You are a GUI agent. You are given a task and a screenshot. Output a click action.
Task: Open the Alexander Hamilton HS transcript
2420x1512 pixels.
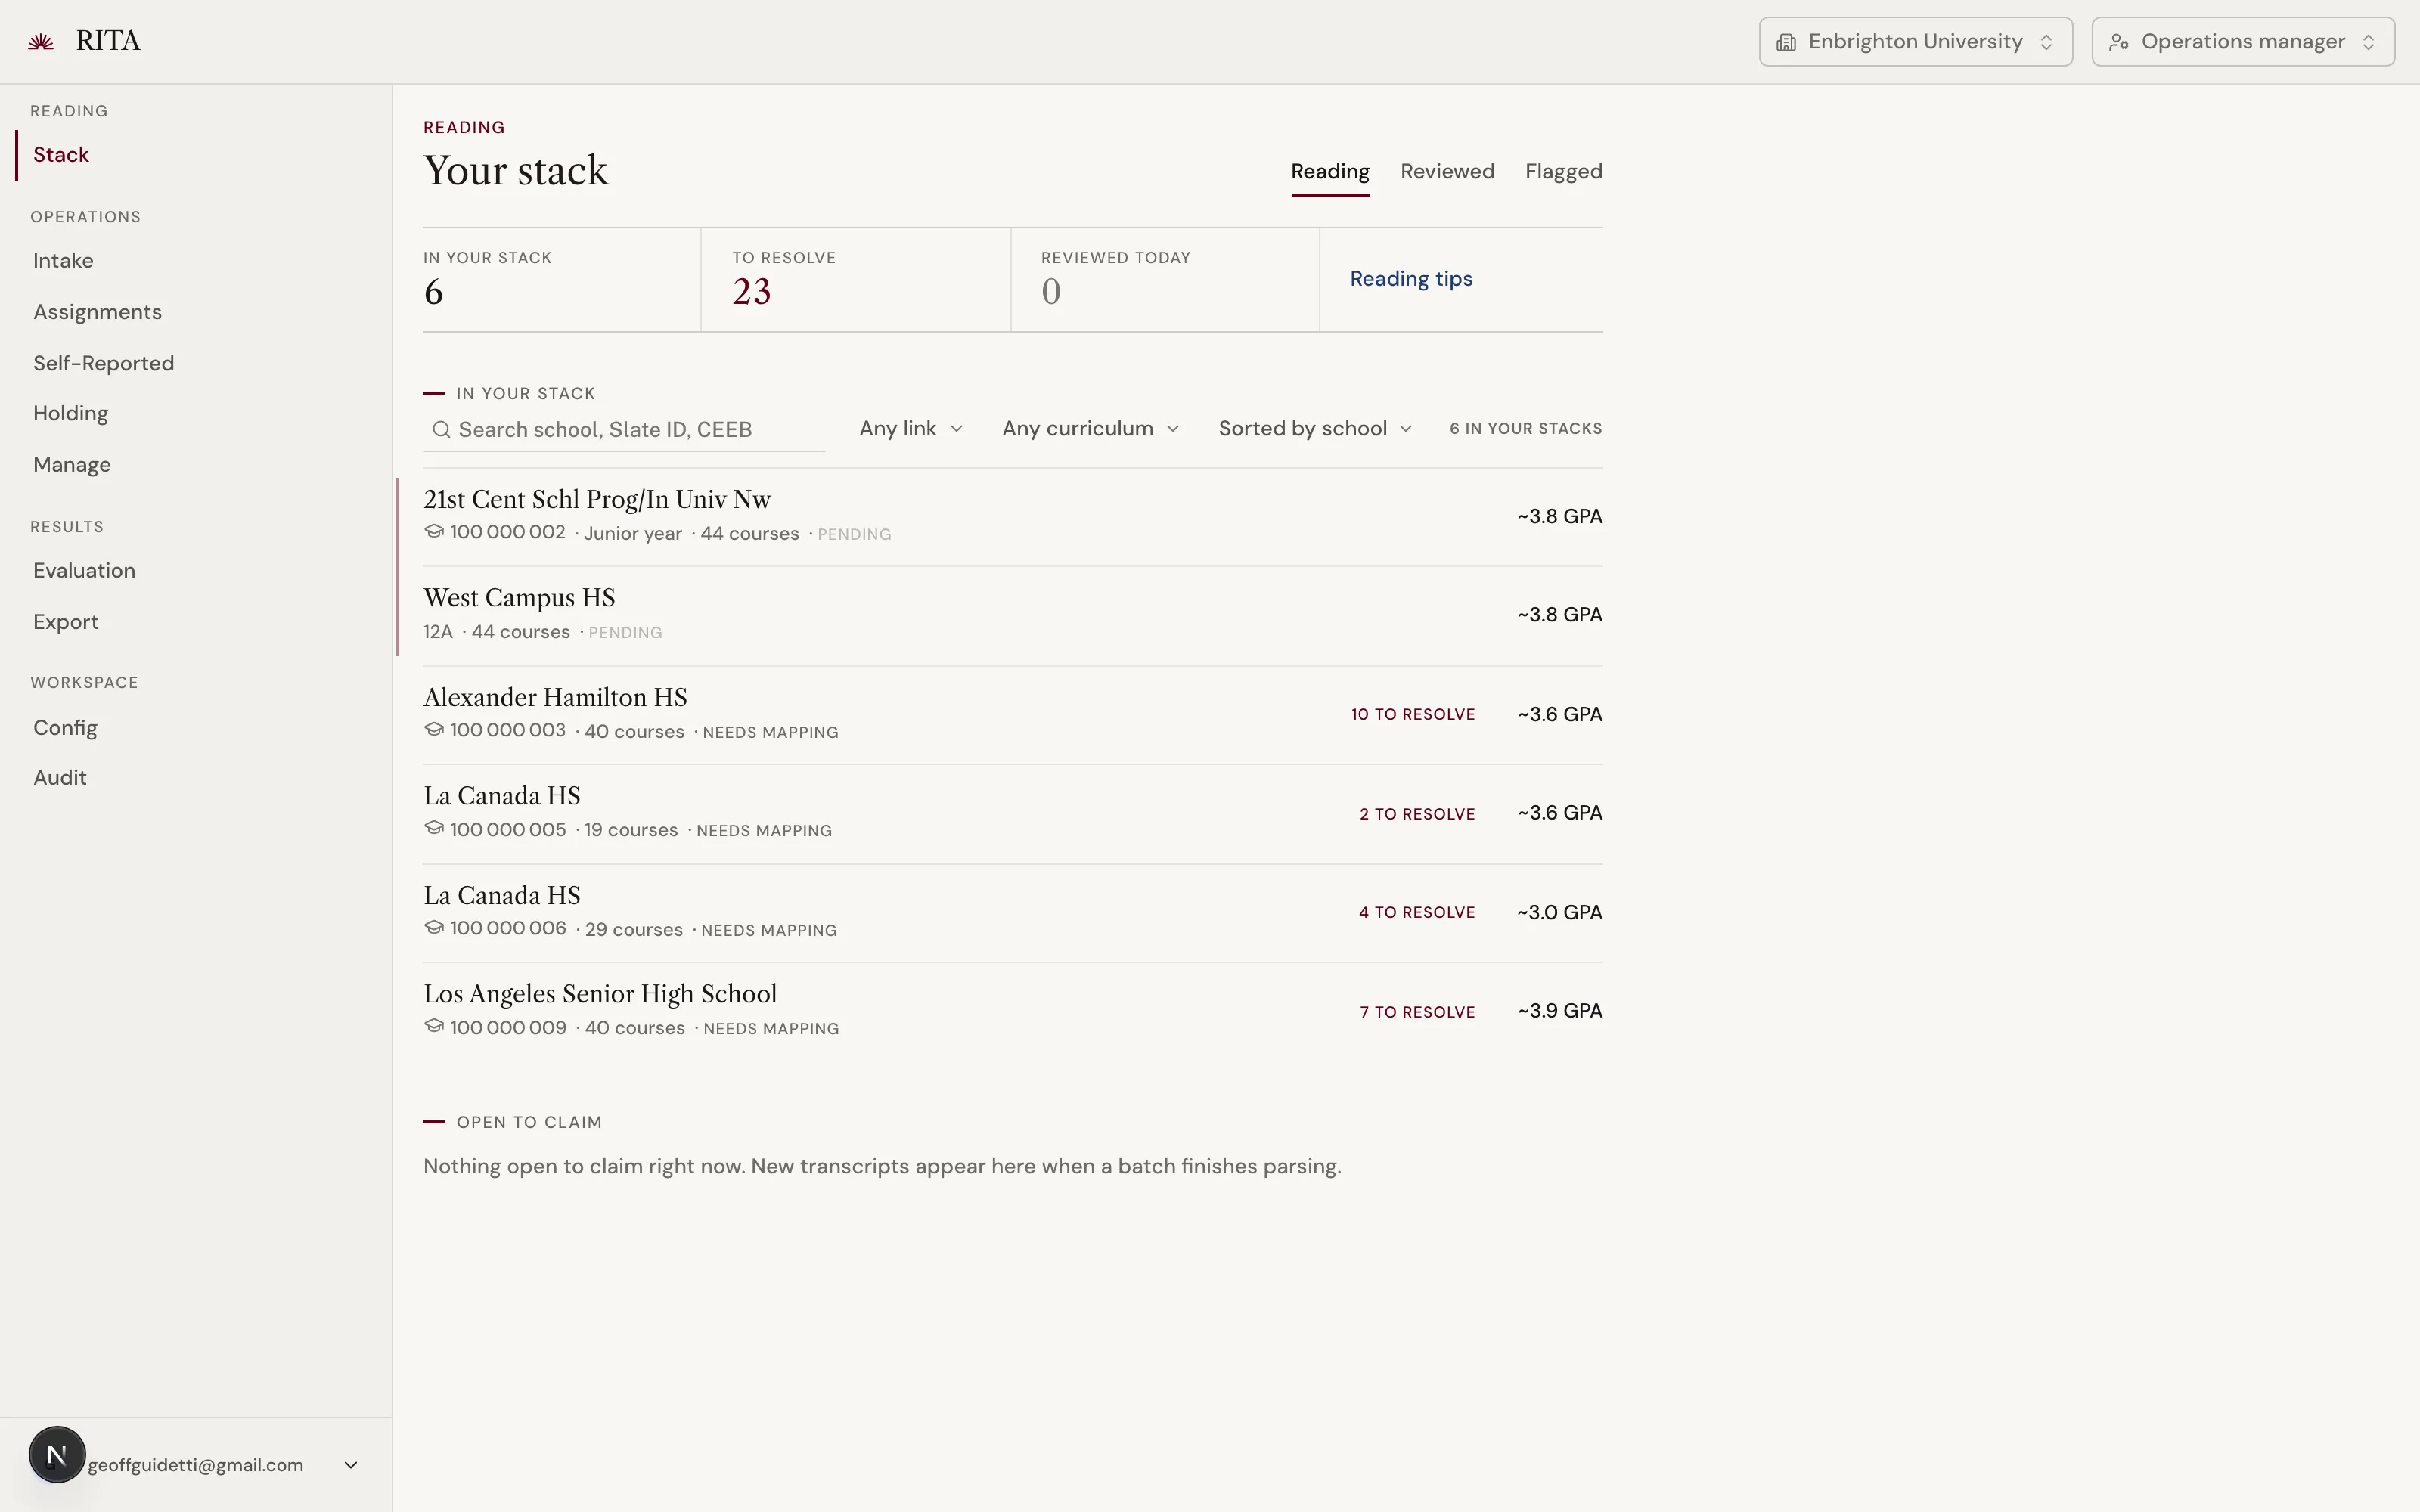click(x=1013, y=715)
